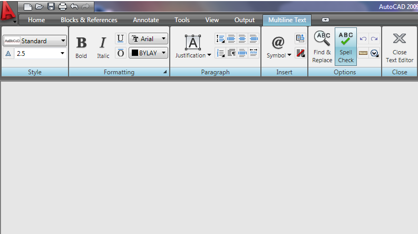The image size is (418, 234).
Task: Open Find & Replace
Action: pos(322,46)
